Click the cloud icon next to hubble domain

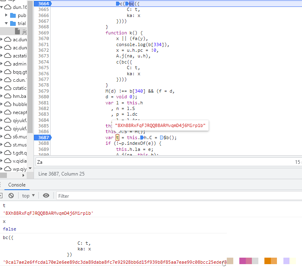8,104
